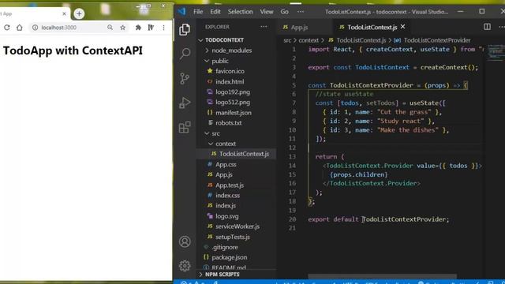The height and width of the screenshot is (284, 505).
Task: Click the editor minimap preview
Action: (496, 52)
